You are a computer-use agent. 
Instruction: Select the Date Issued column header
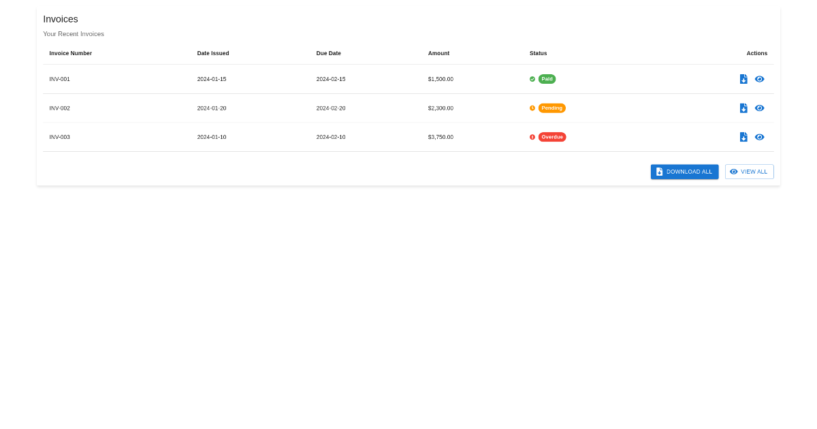[x=213, y=53]
